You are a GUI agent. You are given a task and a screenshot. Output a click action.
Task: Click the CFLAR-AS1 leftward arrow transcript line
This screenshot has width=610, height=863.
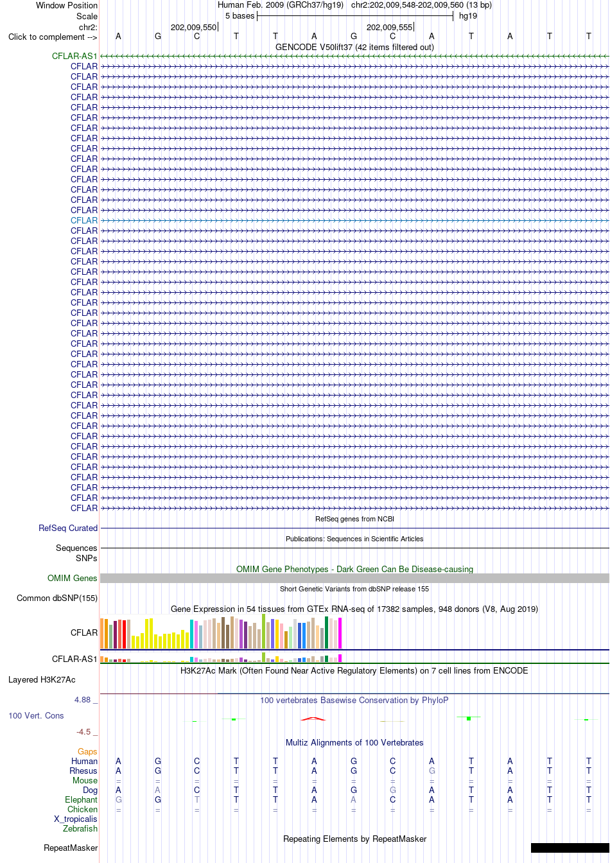tap(354, 57)
